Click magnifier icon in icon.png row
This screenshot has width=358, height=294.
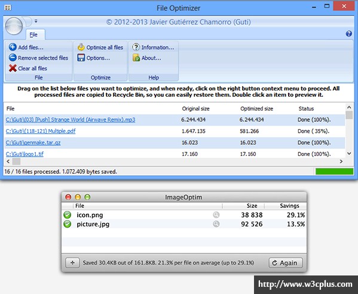point(216,215)
